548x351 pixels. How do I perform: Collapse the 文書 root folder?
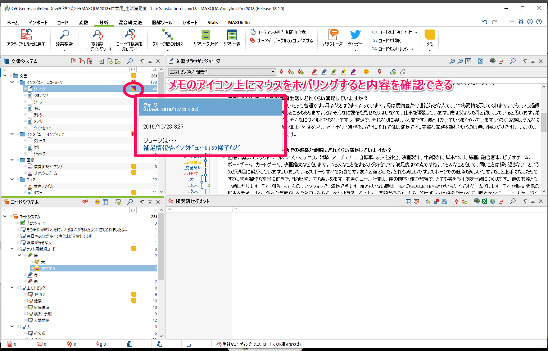5,76
